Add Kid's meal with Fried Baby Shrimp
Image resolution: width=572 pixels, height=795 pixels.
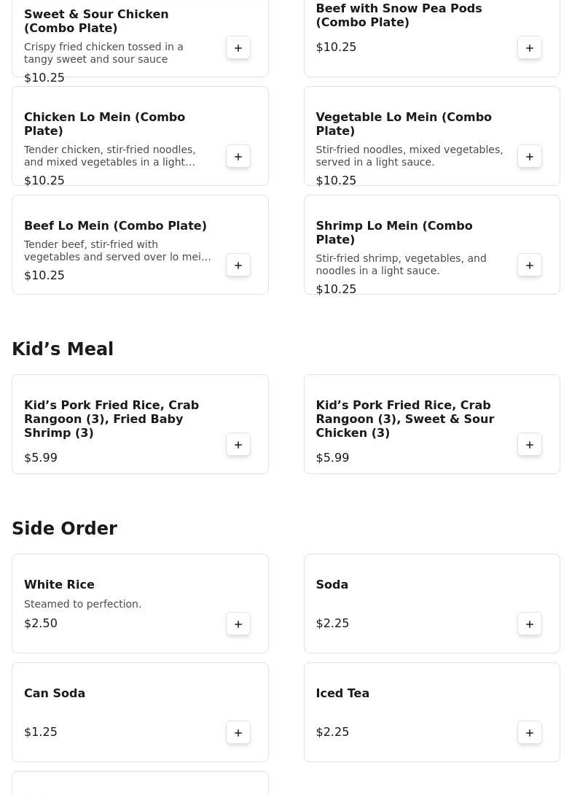point(238,445)
